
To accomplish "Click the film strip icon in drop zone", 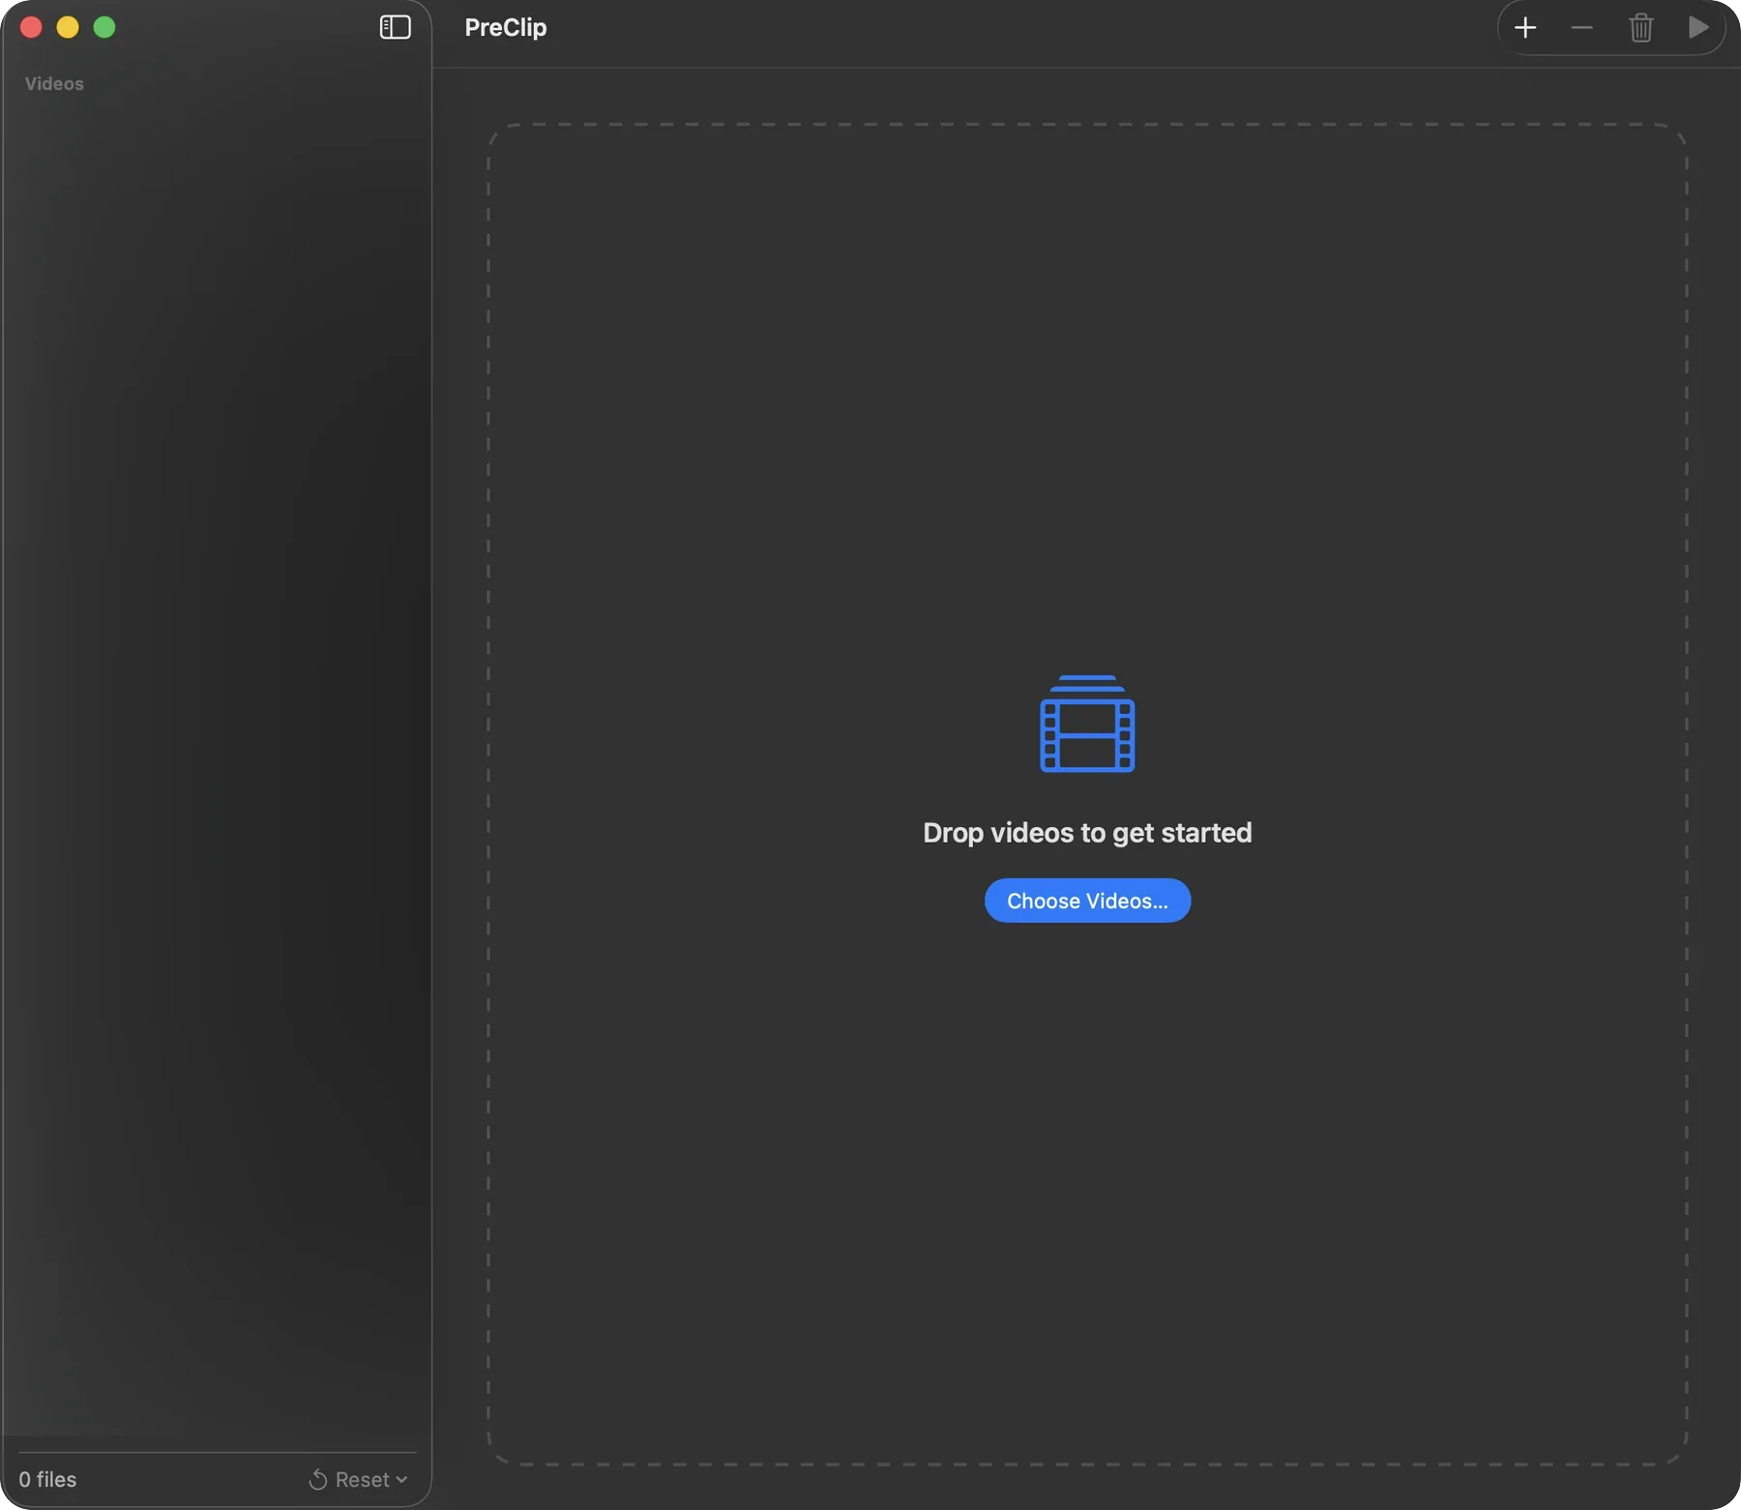I will 1087,724.
